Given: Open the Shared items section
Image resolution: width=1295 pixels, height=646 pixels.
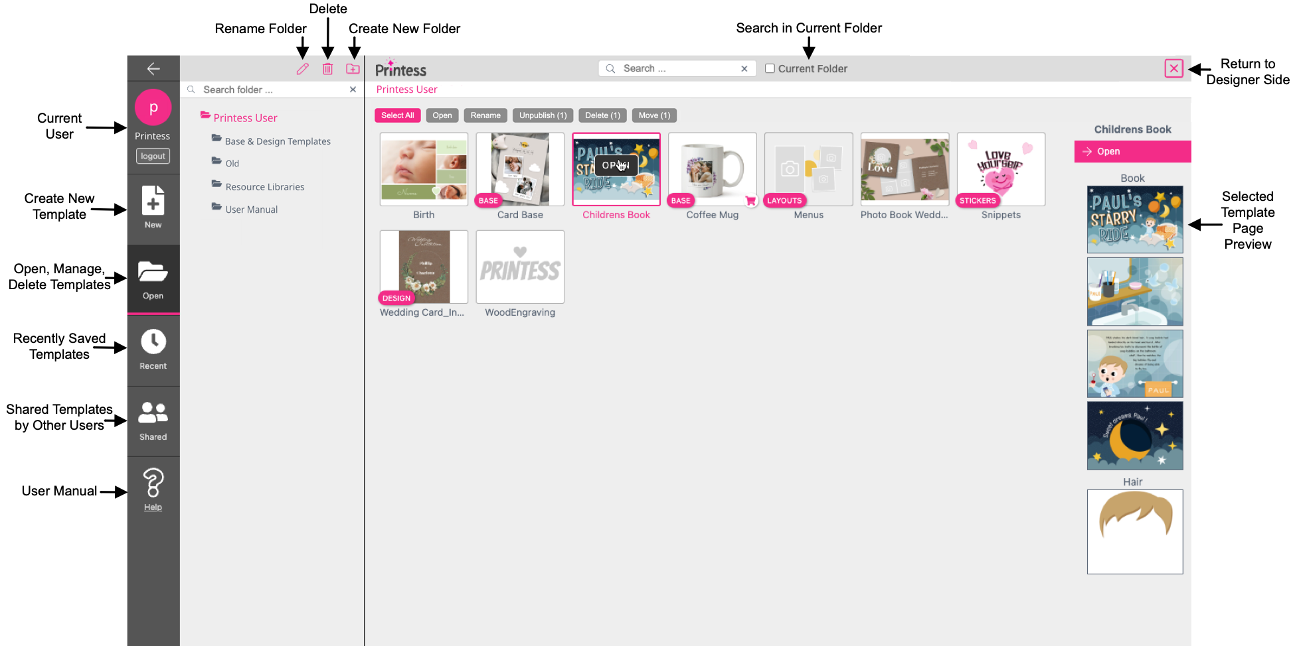Looking at the screenshot, I should click(153, 420).
